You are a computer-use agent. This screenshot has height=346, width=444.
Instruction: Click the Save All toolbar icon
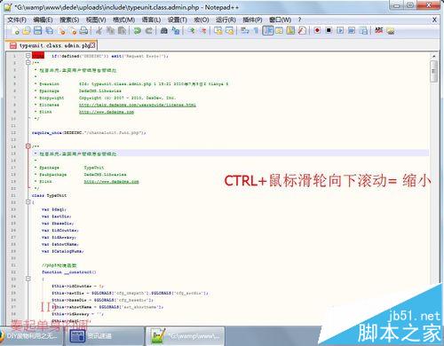coord(50,30)
